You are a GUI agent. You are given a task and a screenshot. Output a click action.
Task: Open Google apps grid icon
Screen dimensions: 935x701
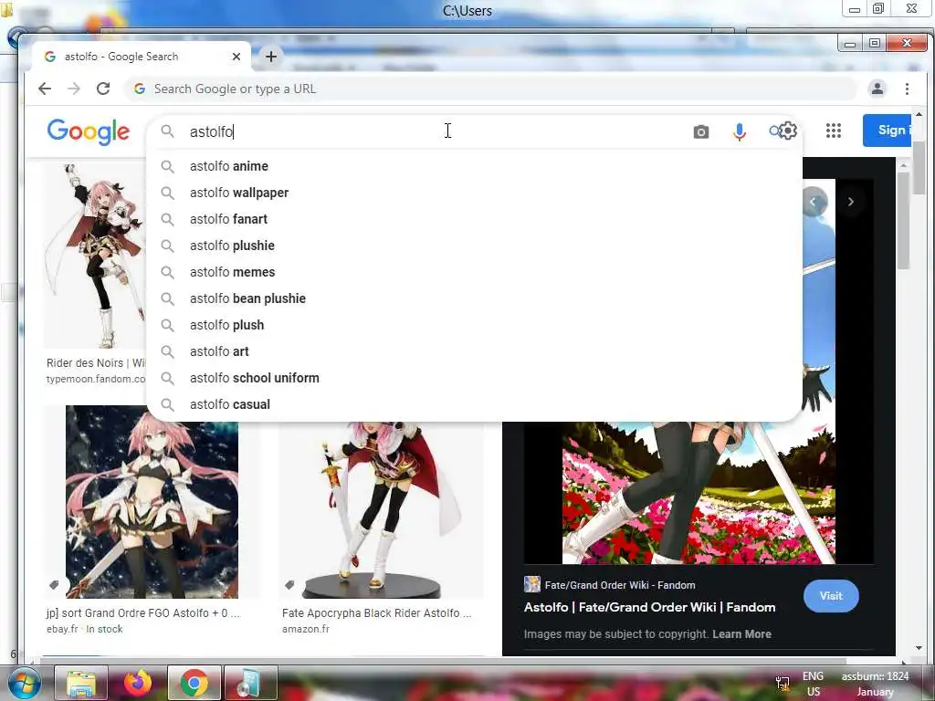tap(834, 131)
